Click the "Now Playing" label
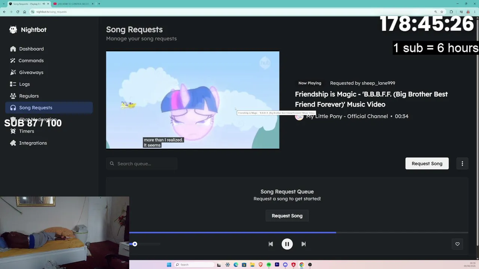Screen dimensions: 479x269 (310, 83)
